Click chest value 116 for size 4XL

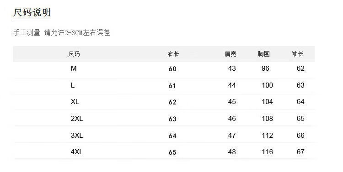tap(268, 152)
